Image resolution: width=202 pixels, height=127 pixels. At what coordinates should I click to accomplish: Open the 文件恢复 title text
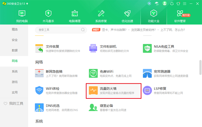[x=53, y=46]
